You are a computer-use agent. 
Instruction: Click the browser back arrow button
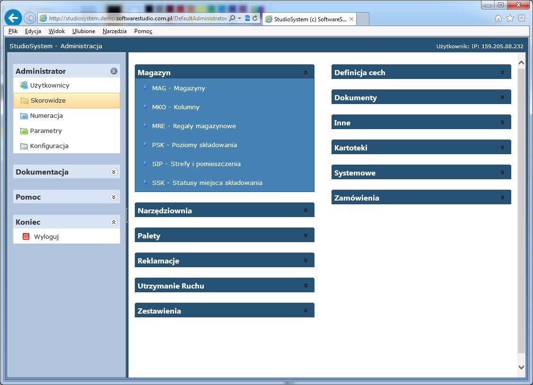(13, 18)
